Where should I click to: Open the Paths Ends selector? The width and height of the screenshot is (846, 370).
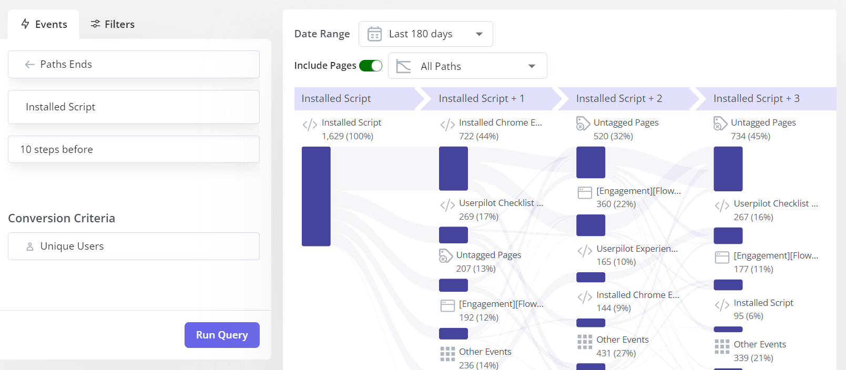[x=134, y=64]
